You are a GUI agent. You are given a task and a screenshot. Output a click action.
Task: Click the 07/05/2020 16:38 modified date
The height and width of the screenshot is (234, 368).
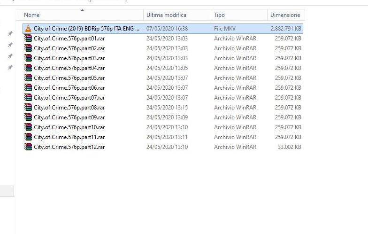(x=167, y=29)
